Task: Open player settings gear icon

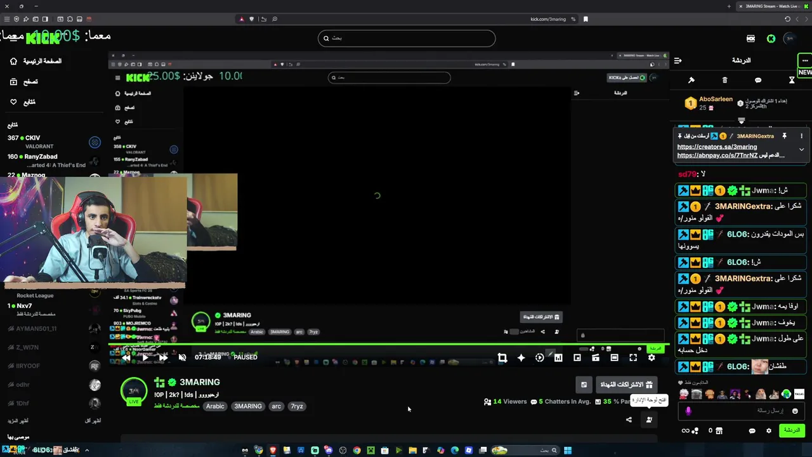Action: coord(652,358)
